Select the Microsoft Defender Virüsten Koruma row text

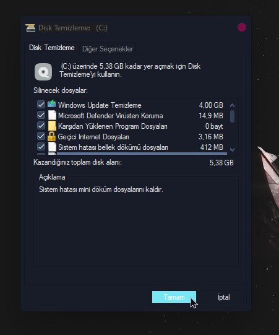point(110,116)
